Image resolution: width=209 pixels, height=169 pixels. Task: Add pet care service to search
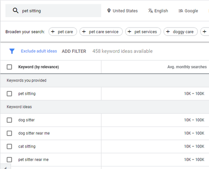[101, 32]
